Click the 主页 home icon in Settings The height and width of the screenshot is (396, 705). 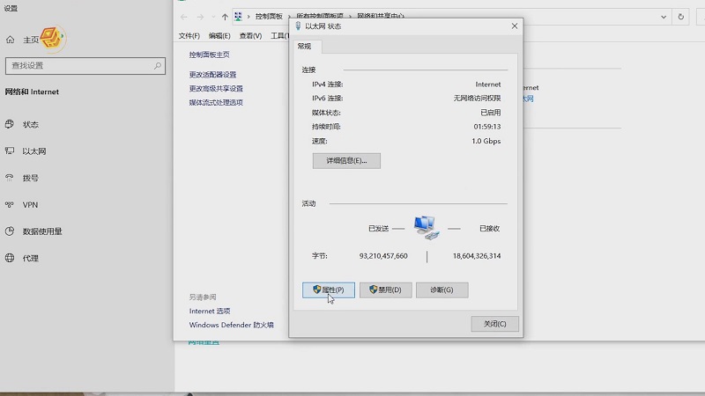pyautogui.click(x=11, y=40)
